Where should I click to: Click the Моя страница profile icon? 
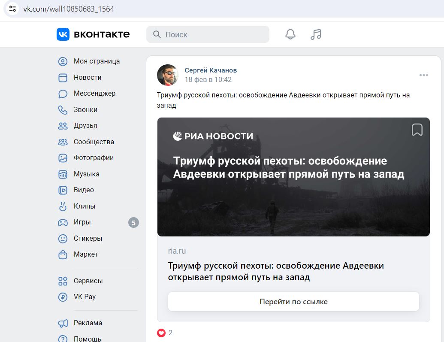click(x=63, y=61)
